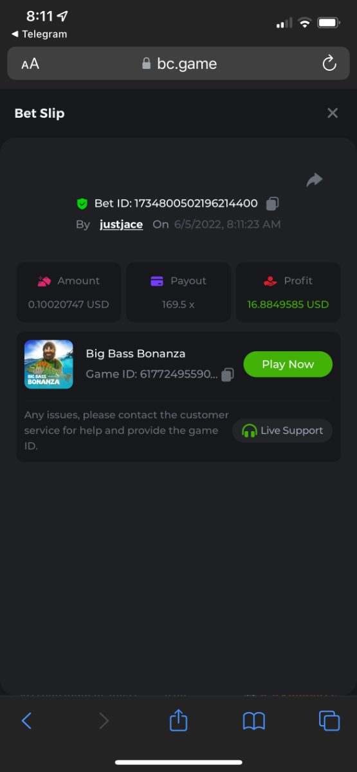This screenshot has width=357, height=772.
Task: Open Safari text size AA menu
Action: point(30,64)
